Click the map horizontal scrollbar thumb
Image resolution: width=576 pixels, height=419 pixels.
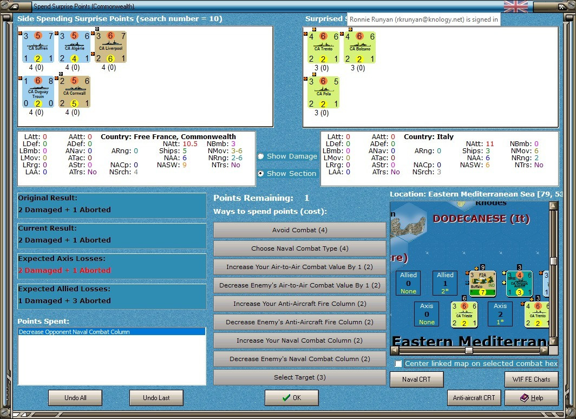(x=469, y=350)
